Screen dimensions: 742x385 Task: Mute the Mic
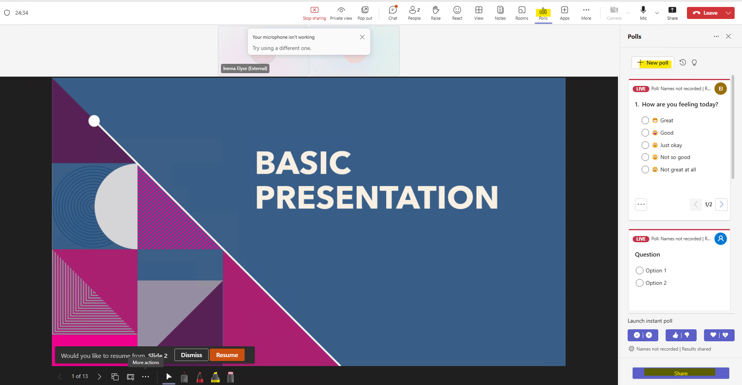pos(643,13)
